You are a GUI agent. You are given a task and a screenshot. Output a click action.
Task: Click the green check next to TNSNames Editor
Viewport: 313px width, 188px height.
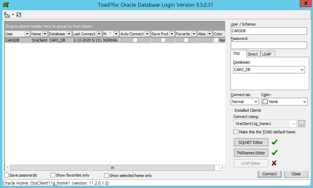275,152
